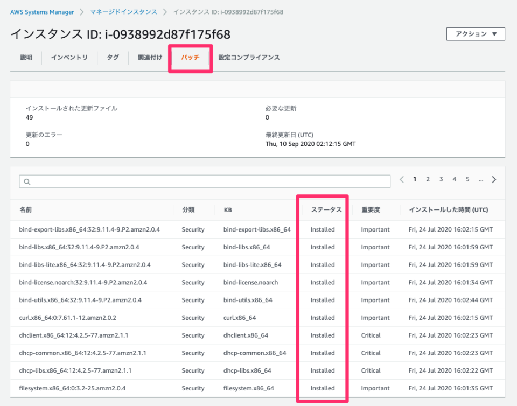
Task: Select the 説明 tab
Action: [x=25, y=58]
